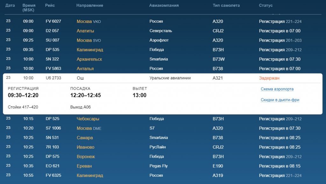
Task: Open the Ереван destination link
Action: 84,166
